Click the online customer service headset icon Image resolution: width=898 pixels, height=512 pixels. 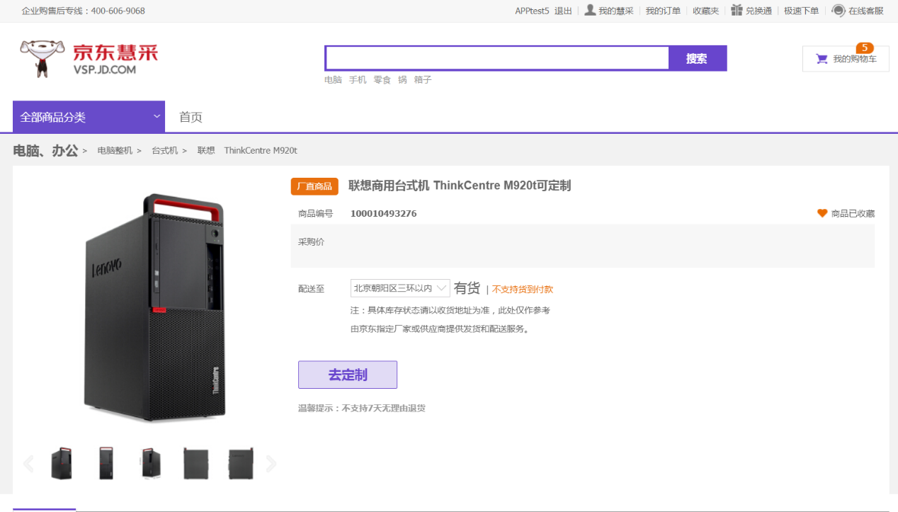pos(839,10)
